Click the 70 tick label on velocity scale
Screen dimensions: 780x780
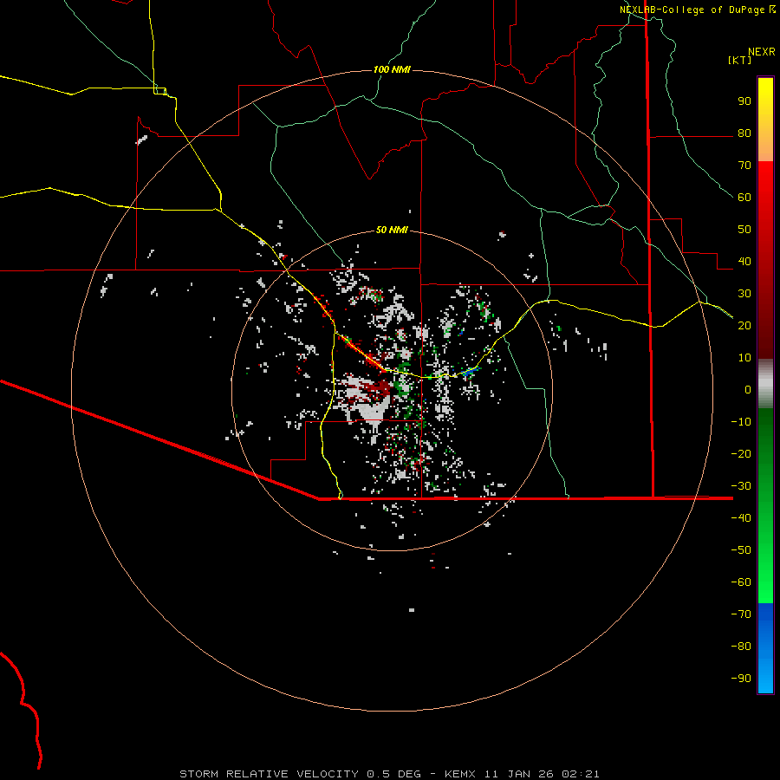click(744, 166)
